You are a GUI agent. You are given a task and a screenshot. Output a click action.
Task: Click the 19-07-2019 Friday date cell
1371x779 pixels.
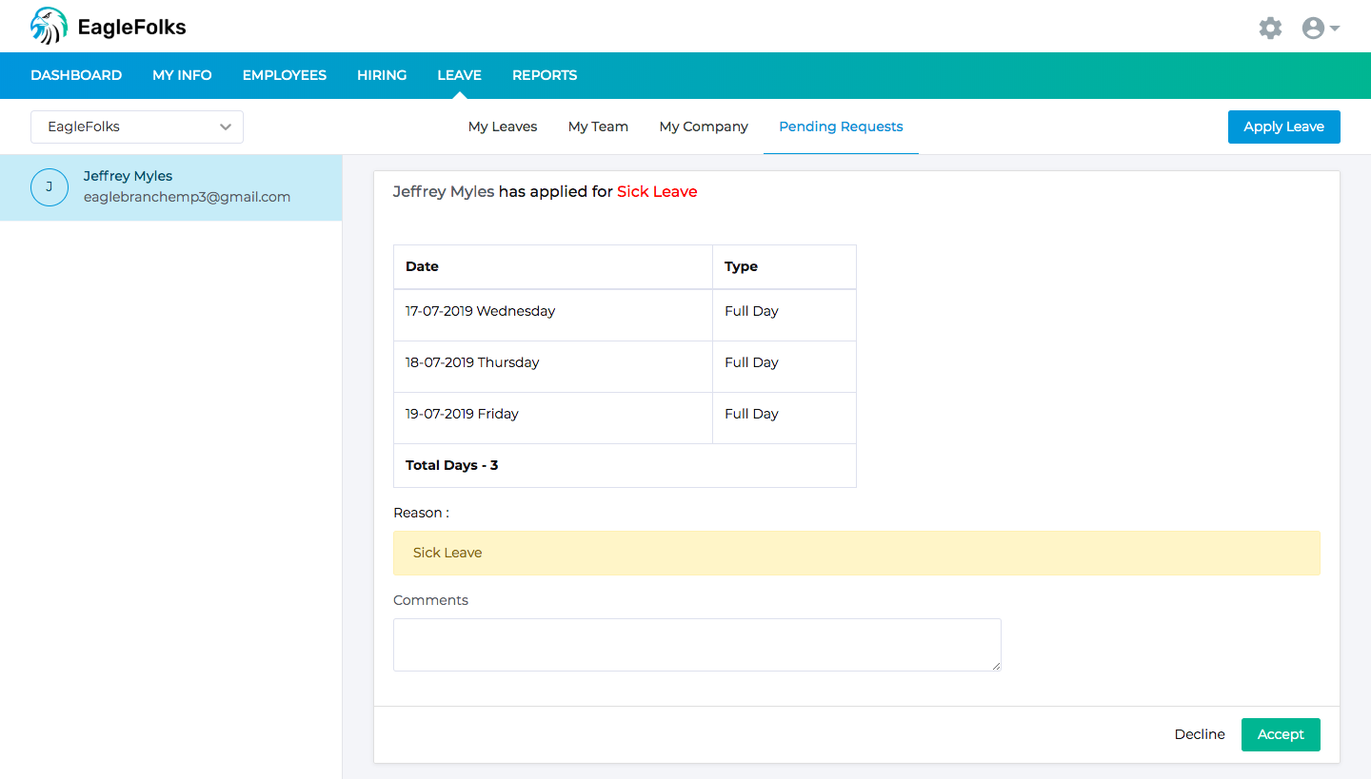(x=553, y=418)
